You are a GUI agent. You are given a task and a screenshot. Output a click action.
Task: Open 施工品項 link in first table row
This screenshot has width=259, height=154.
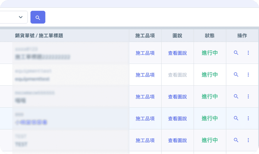(x=145, y=53)
